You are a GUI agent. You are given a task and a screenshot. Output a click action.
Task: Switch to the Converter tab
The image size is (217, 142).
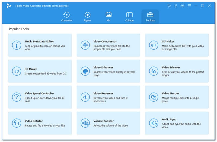click(x=67, y=16)
